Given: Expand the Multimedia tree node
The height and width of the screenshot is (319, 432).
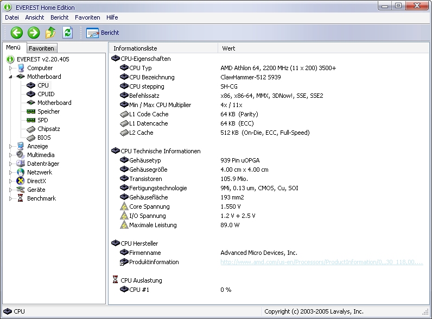Looking at the screenshot, I should coord(10,155).
